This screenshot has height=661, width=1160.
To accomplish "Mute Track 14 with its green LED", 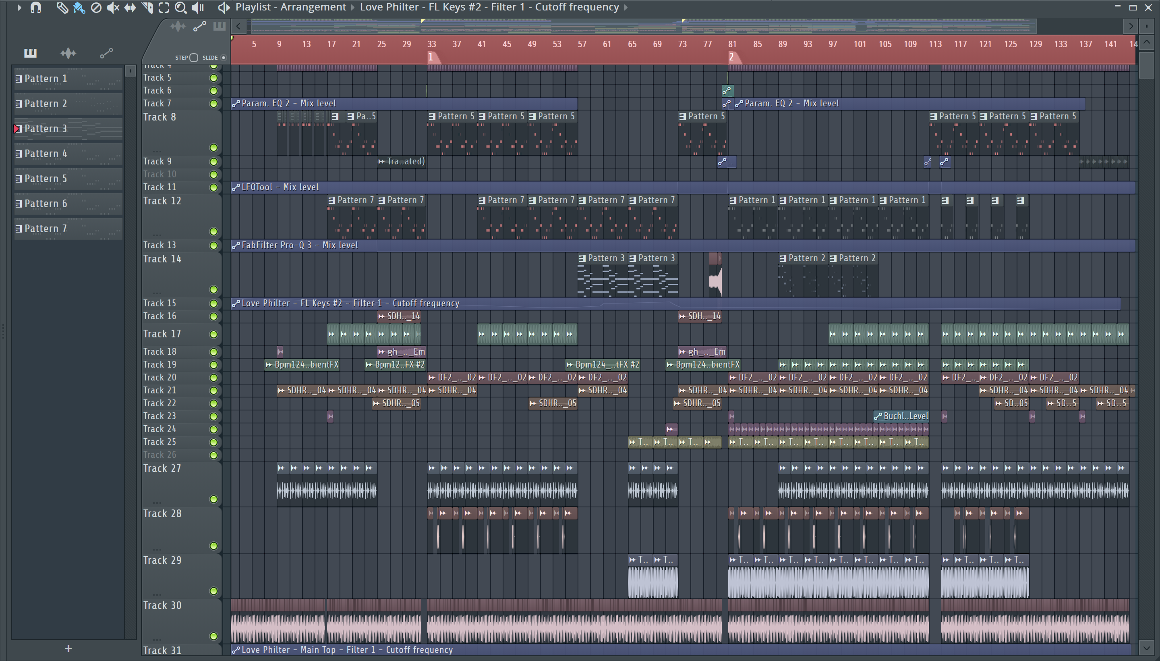I will 213,290.
